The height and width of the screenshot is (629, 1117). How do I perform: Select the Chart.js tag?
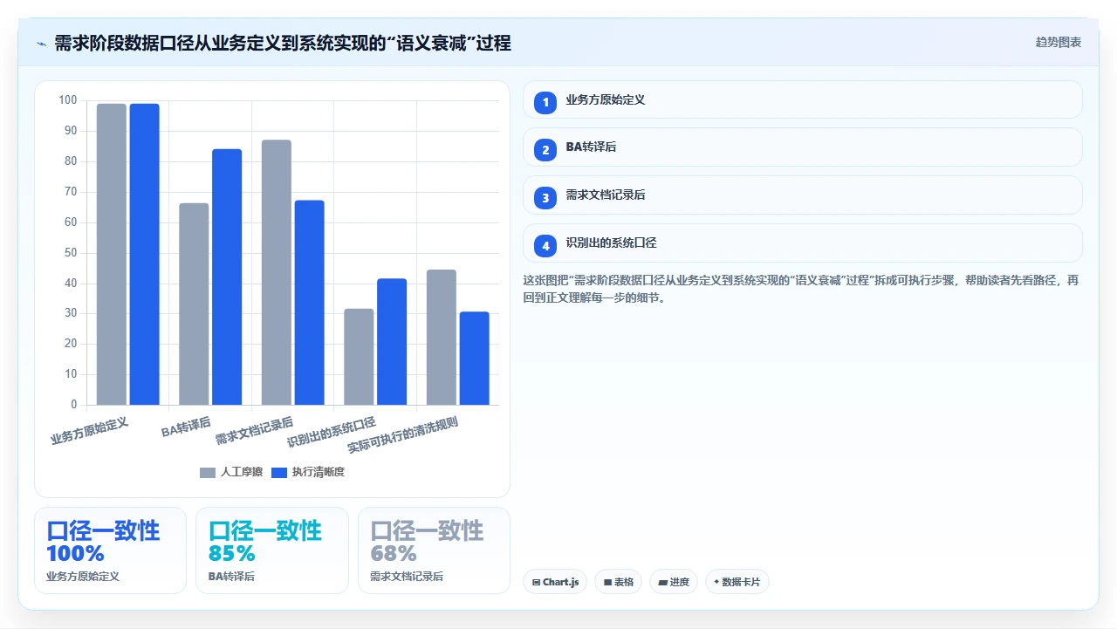[555, 582]
